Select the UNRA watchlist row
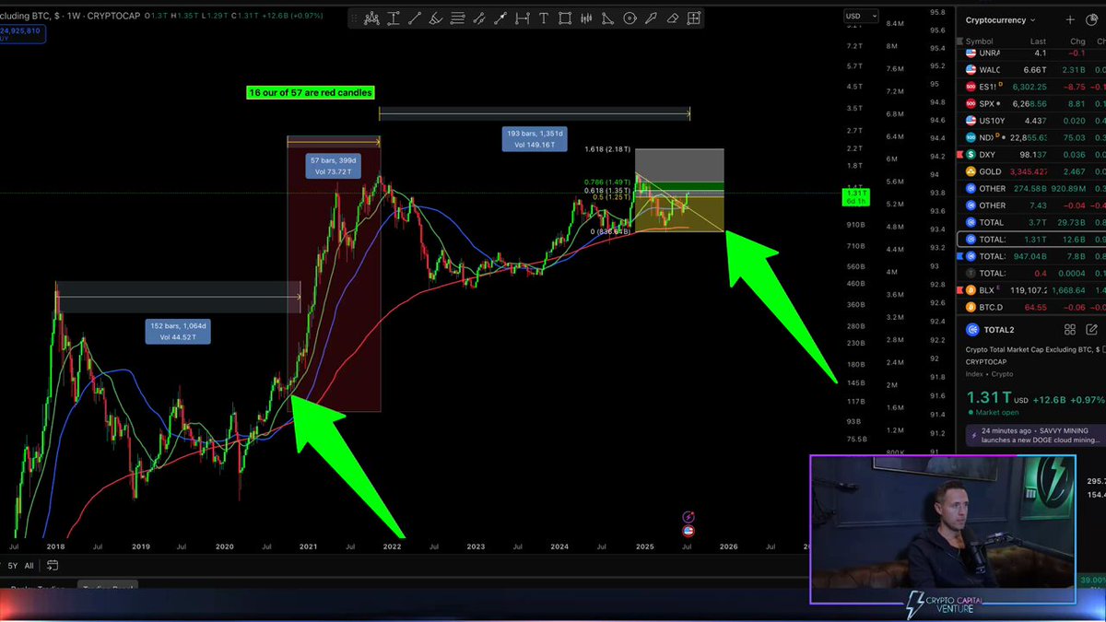The height and width of the screenshot is (622, 1106). coord(1031,53)
